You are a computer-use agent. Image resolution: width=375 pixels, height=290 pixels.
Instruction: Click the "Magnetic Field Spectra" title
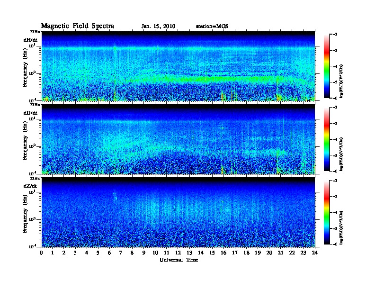coord(78,26)
